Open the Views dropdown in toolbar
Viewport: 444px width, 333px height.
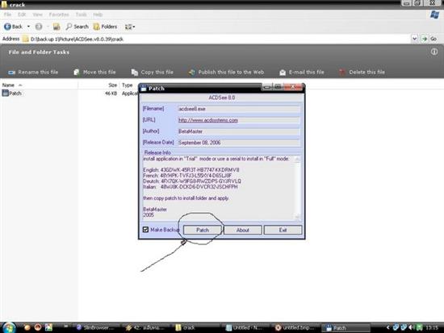pos(130,27)
